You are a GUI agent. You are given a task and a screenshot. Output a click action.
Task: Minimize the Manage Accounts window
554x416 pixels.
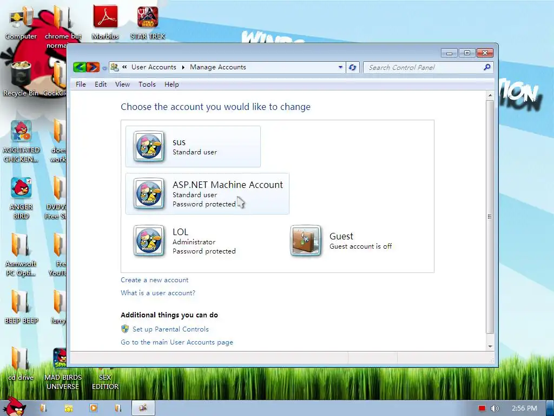coord(449,53)
